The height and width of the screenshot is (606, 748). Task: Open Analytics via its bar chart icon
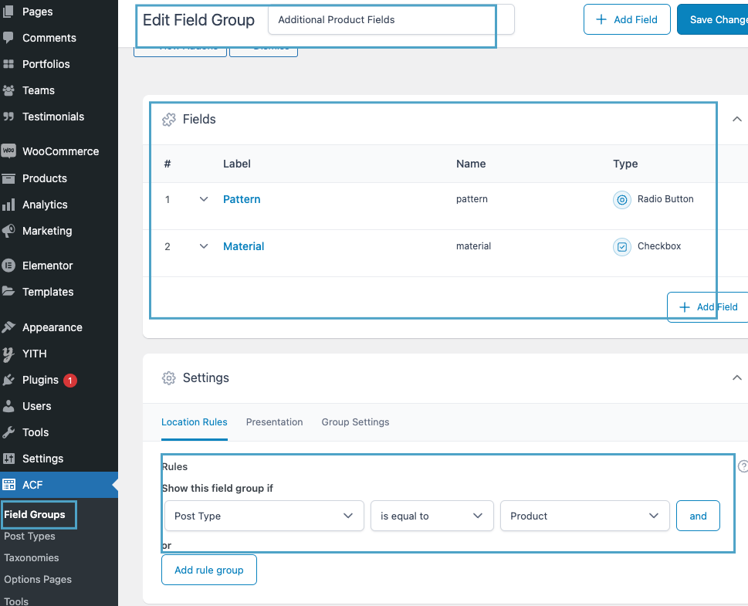(9, 205)
